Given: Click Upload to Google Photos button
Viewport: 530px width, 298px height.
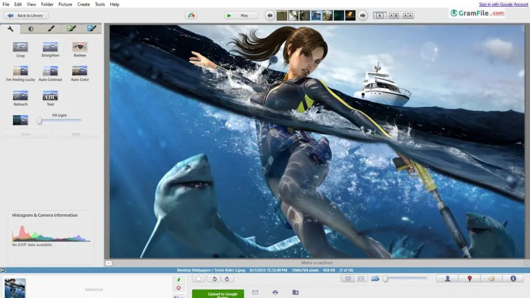Looking at the screenshot, I should point(218,294).
